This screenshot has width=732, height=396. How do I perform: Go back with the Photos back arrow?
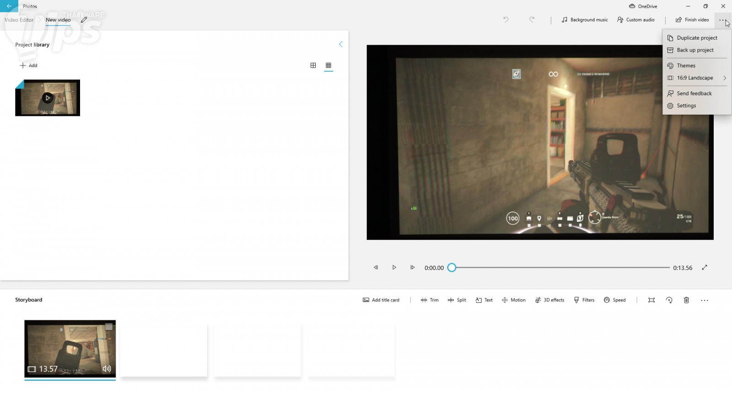[x=9, y=6]
